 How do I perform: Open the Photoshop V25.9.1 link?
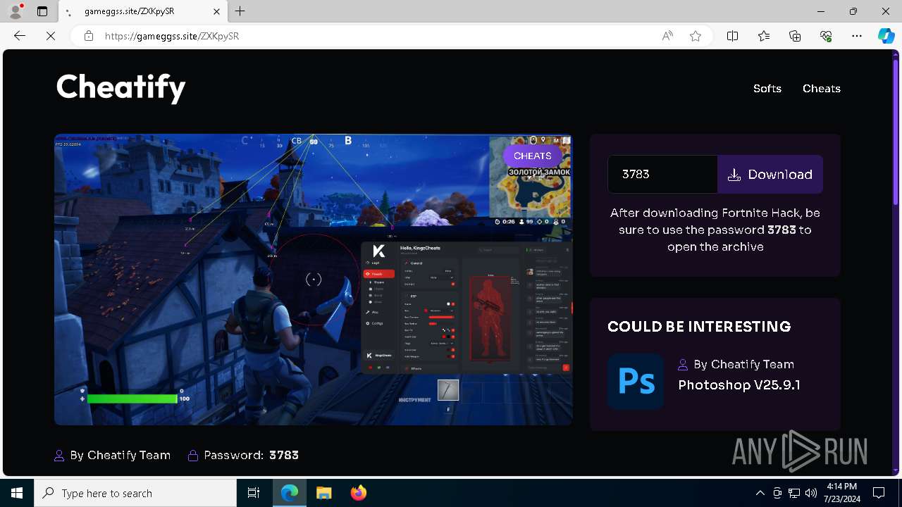coord(739,385)
